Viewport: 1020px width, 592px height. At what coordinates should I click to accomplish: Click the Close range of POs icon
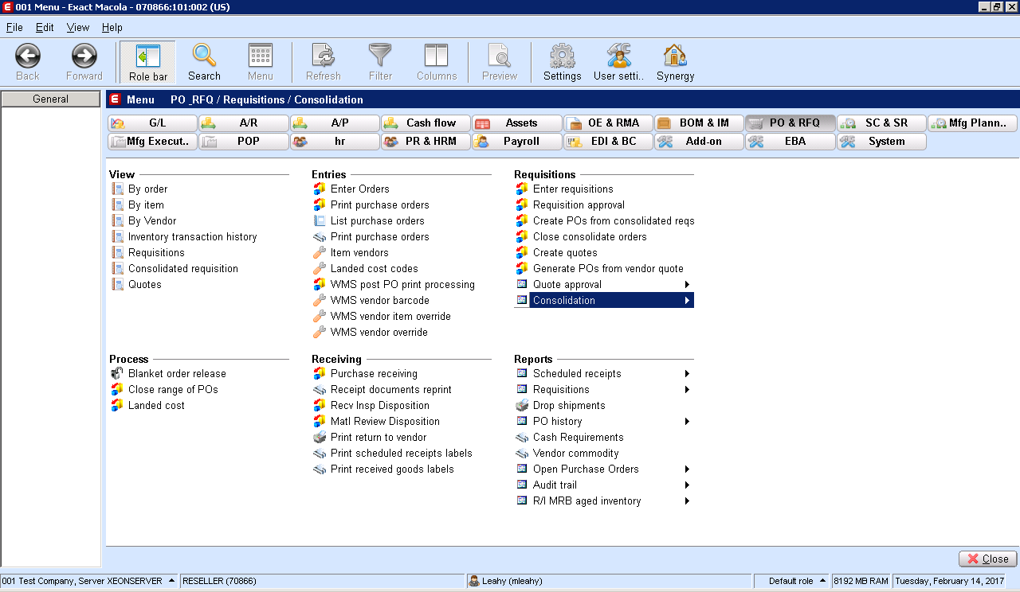(x=117, y=389)
